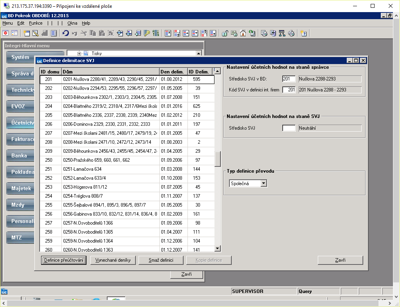Open the Banka module in main menu
The image size is (400, 307).
(x=20, y=155)
